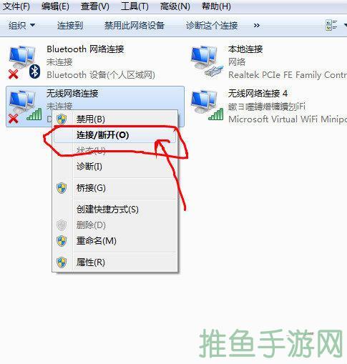This screenshot has height=364, width=347.
Task: Open the 文件(F) menu
Action: click(16, 6)
